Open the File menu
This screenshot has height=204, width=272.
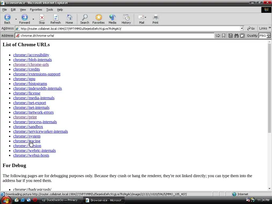tap(5, 10)
